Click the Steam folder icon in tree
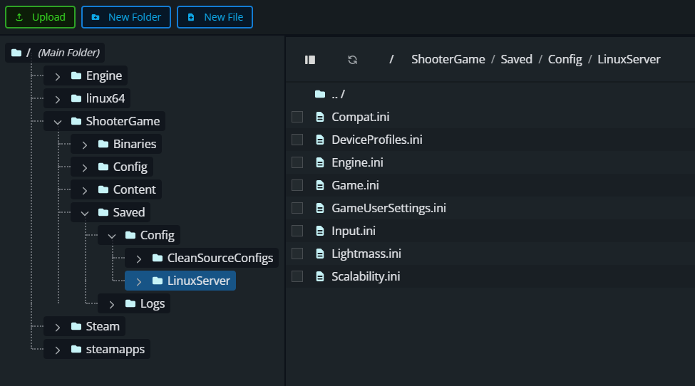The height and width of the screenshot is (386, 695). 76,326
